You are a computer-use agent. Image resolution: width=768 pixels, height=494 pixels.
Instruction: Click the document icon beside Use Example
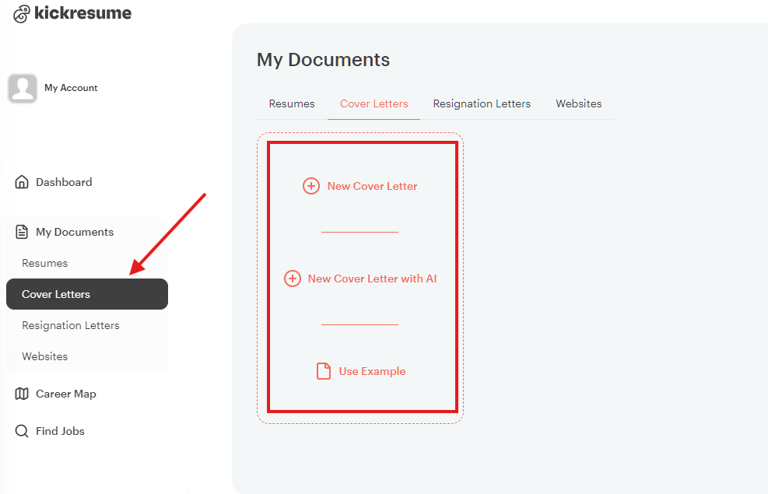coord(323,371)
